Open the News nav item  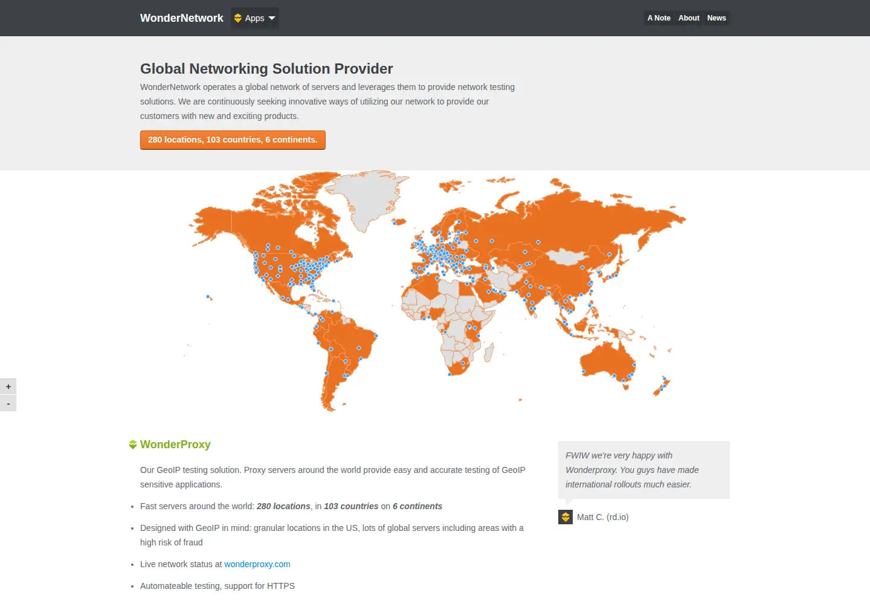717,18
